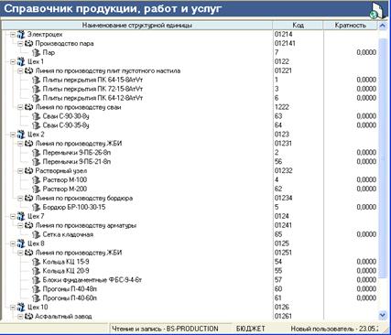Collapse the Цех 8 tree node
Screen dimensions: 391x335
(x=13, y=243)
